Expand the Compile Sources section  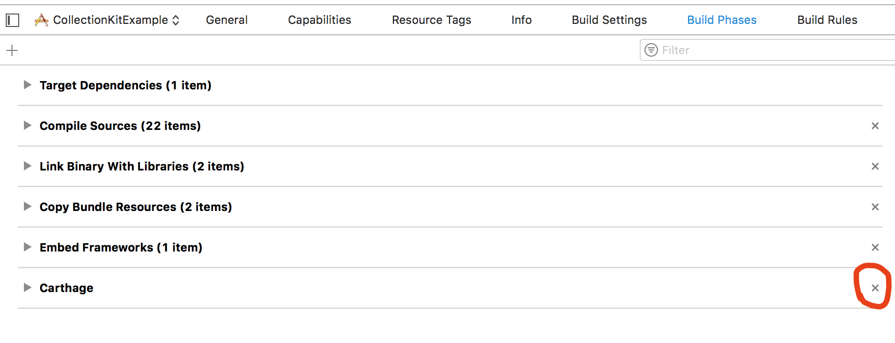[27, 125]
